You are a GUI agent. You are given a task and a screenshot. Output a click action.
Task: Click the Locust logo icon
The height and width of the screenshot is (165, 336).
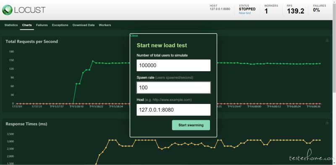(7, 10)
